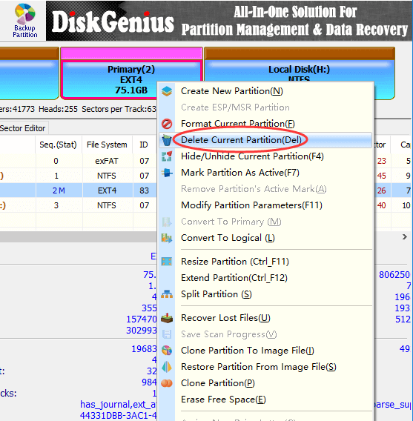Screen dimensions: 413x421
Task: Click the orange Clone Partition icon
Action: point(167,383)
